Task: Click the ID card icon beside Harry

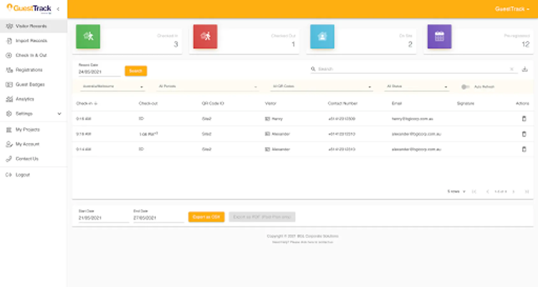Action: 267,119
